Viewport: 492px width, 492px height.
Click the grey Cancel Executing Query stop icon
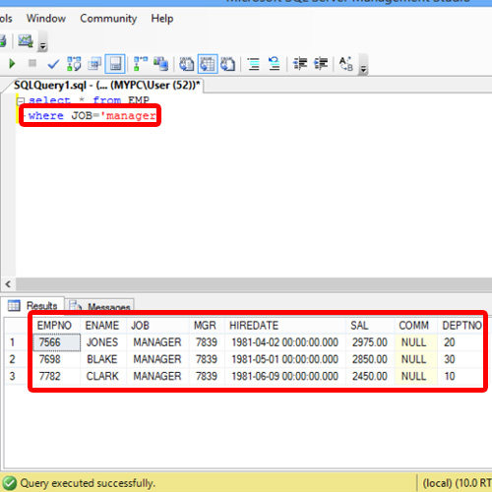click(32, 63)
